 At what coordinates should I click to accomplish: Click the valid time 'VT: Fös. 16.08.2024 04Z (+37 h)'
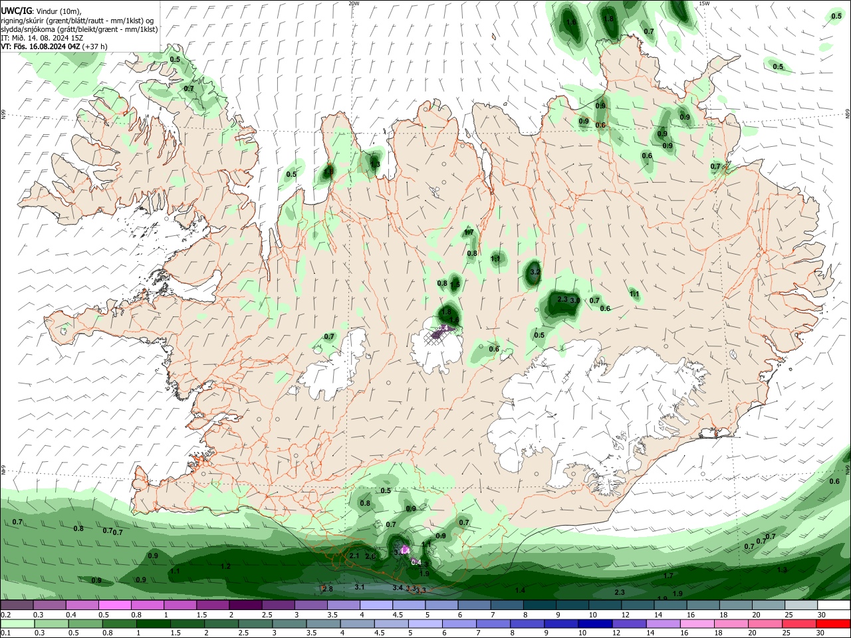pos(54,47)
